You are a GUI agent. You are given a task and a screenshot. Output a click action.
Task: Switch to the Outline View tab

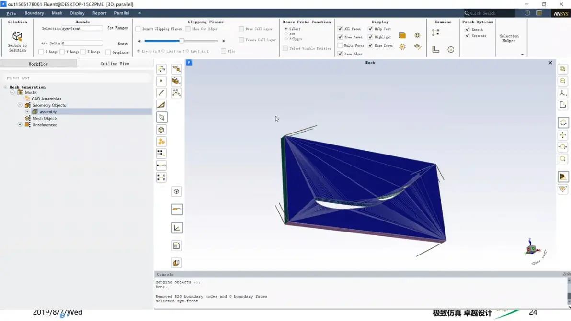tap(114, 64)
